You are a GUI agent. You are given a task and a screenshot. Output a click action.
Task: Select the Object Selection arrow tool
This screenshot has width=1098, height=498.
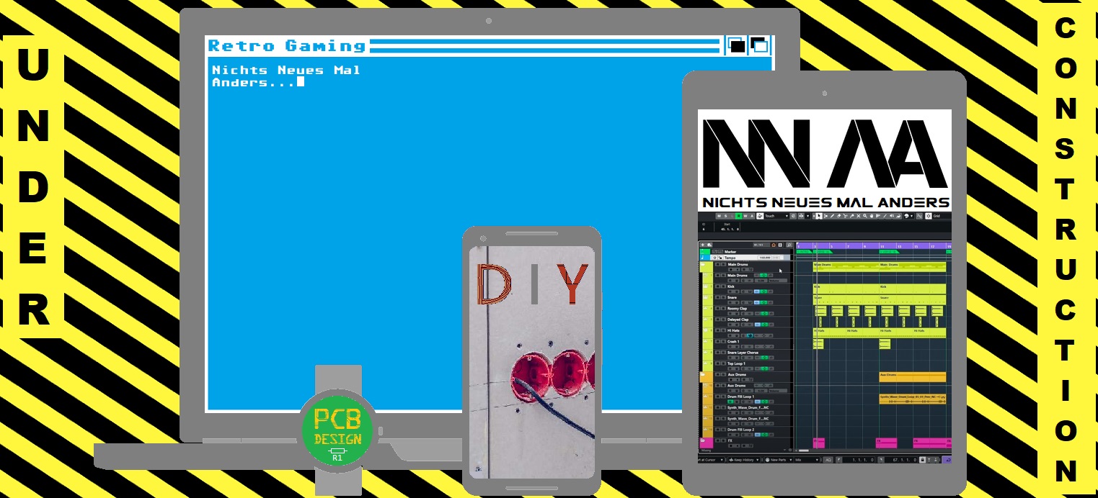click(x=819, y=216)
